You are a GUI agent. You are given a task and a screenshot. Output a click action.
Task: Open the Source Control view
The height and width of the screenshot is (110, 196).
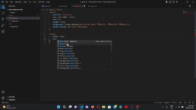pos(3,19)
